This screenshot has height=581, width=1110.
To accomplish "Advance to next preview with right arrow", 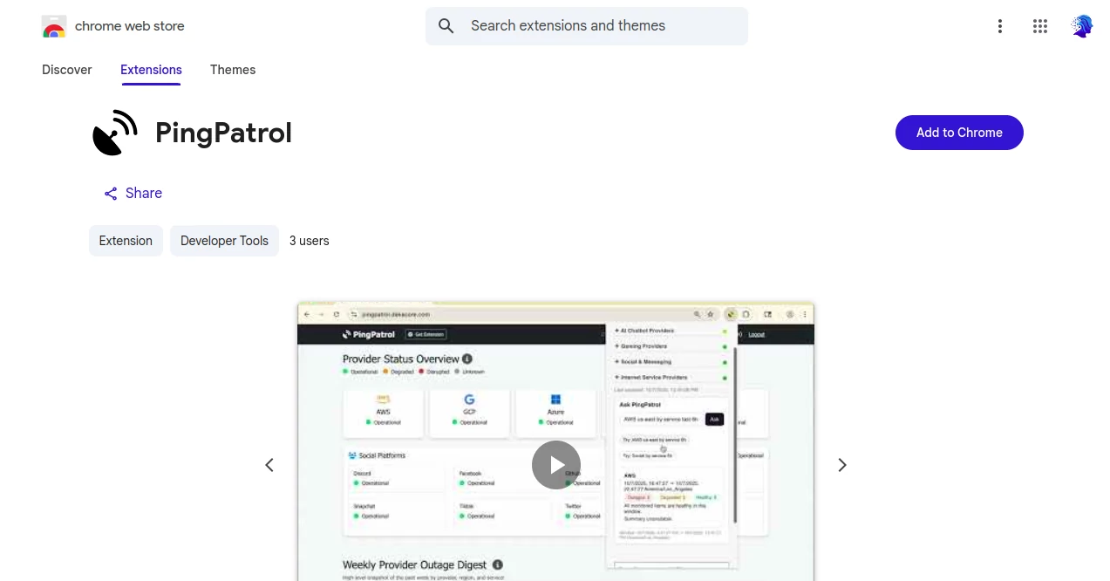I will point(841,465).
